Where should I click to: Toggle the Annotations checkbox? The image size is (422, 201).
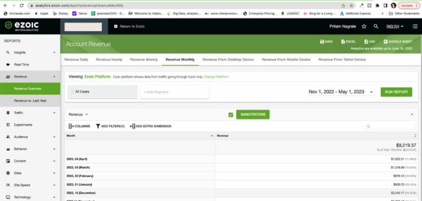(231, 115)
